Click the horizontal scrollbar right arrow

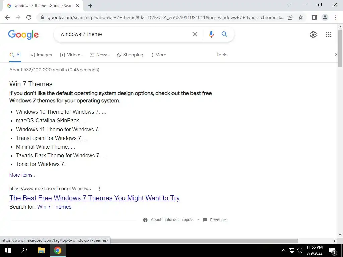[335, 241]
